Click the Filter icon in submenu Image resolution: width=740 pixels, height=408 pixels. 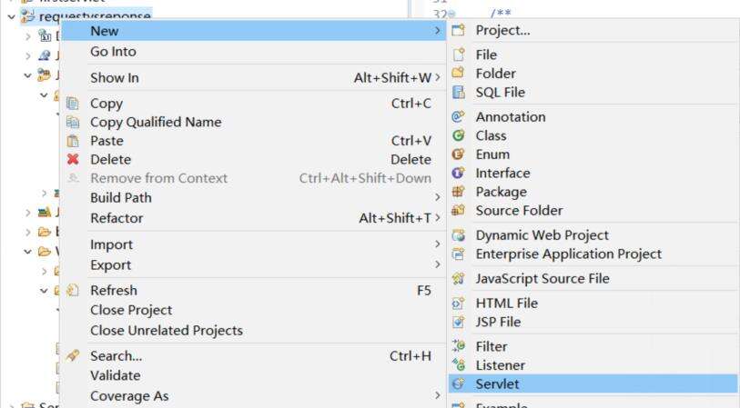pos(458,346)
